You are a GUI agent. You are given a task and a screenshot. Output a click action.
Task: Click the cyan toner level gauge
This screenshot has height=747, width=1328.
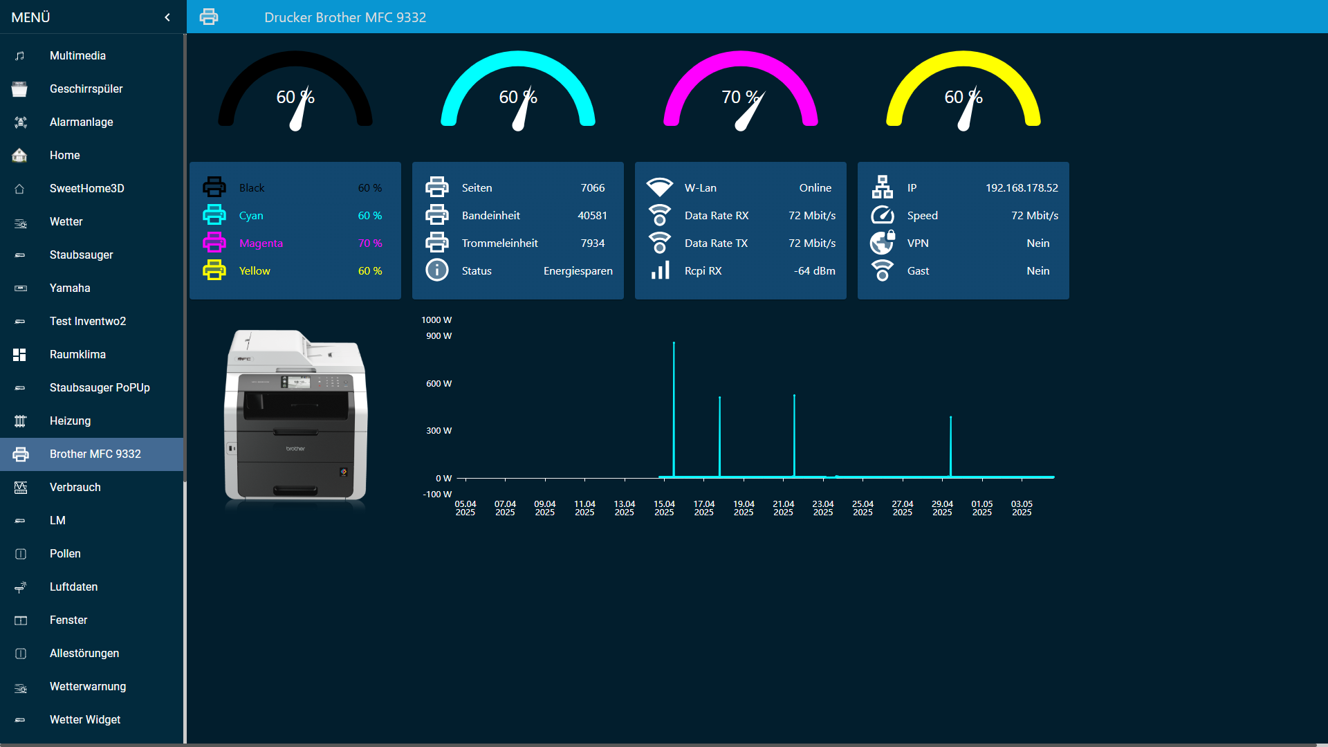[x=518, y=90]
